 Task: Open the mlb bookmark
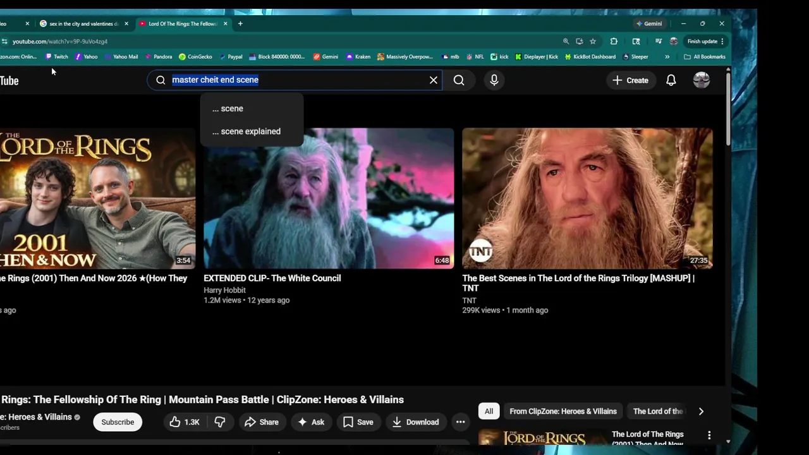[x=450, y=57]
